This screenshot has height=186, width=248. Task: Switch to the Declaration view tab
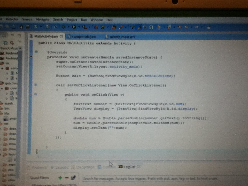[x=83, y=167]
